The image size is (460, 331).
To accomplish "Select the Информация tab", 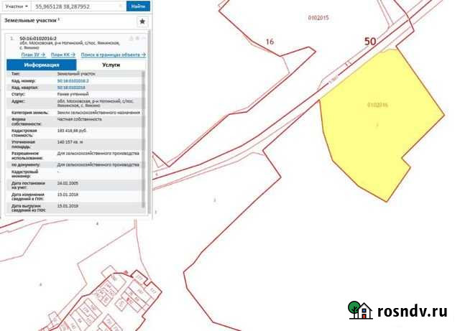I will 41,65.
